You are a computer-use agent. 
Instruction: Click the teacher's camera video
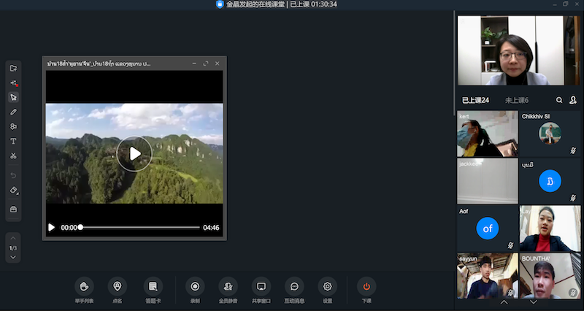519,50
